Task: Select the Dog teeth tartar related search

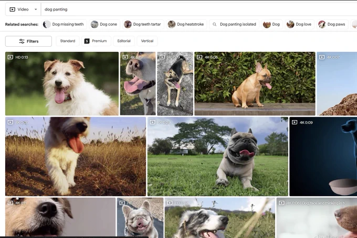Action: tap(143, 24)
